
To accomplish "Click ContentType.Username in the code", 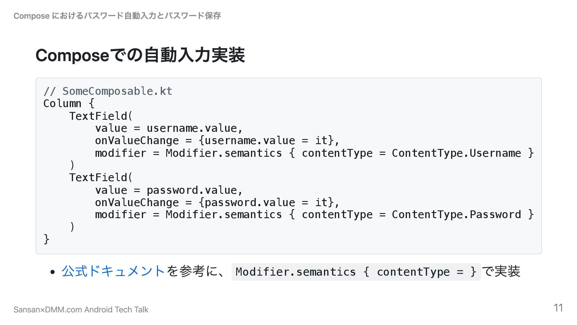I will coord(456,153).
